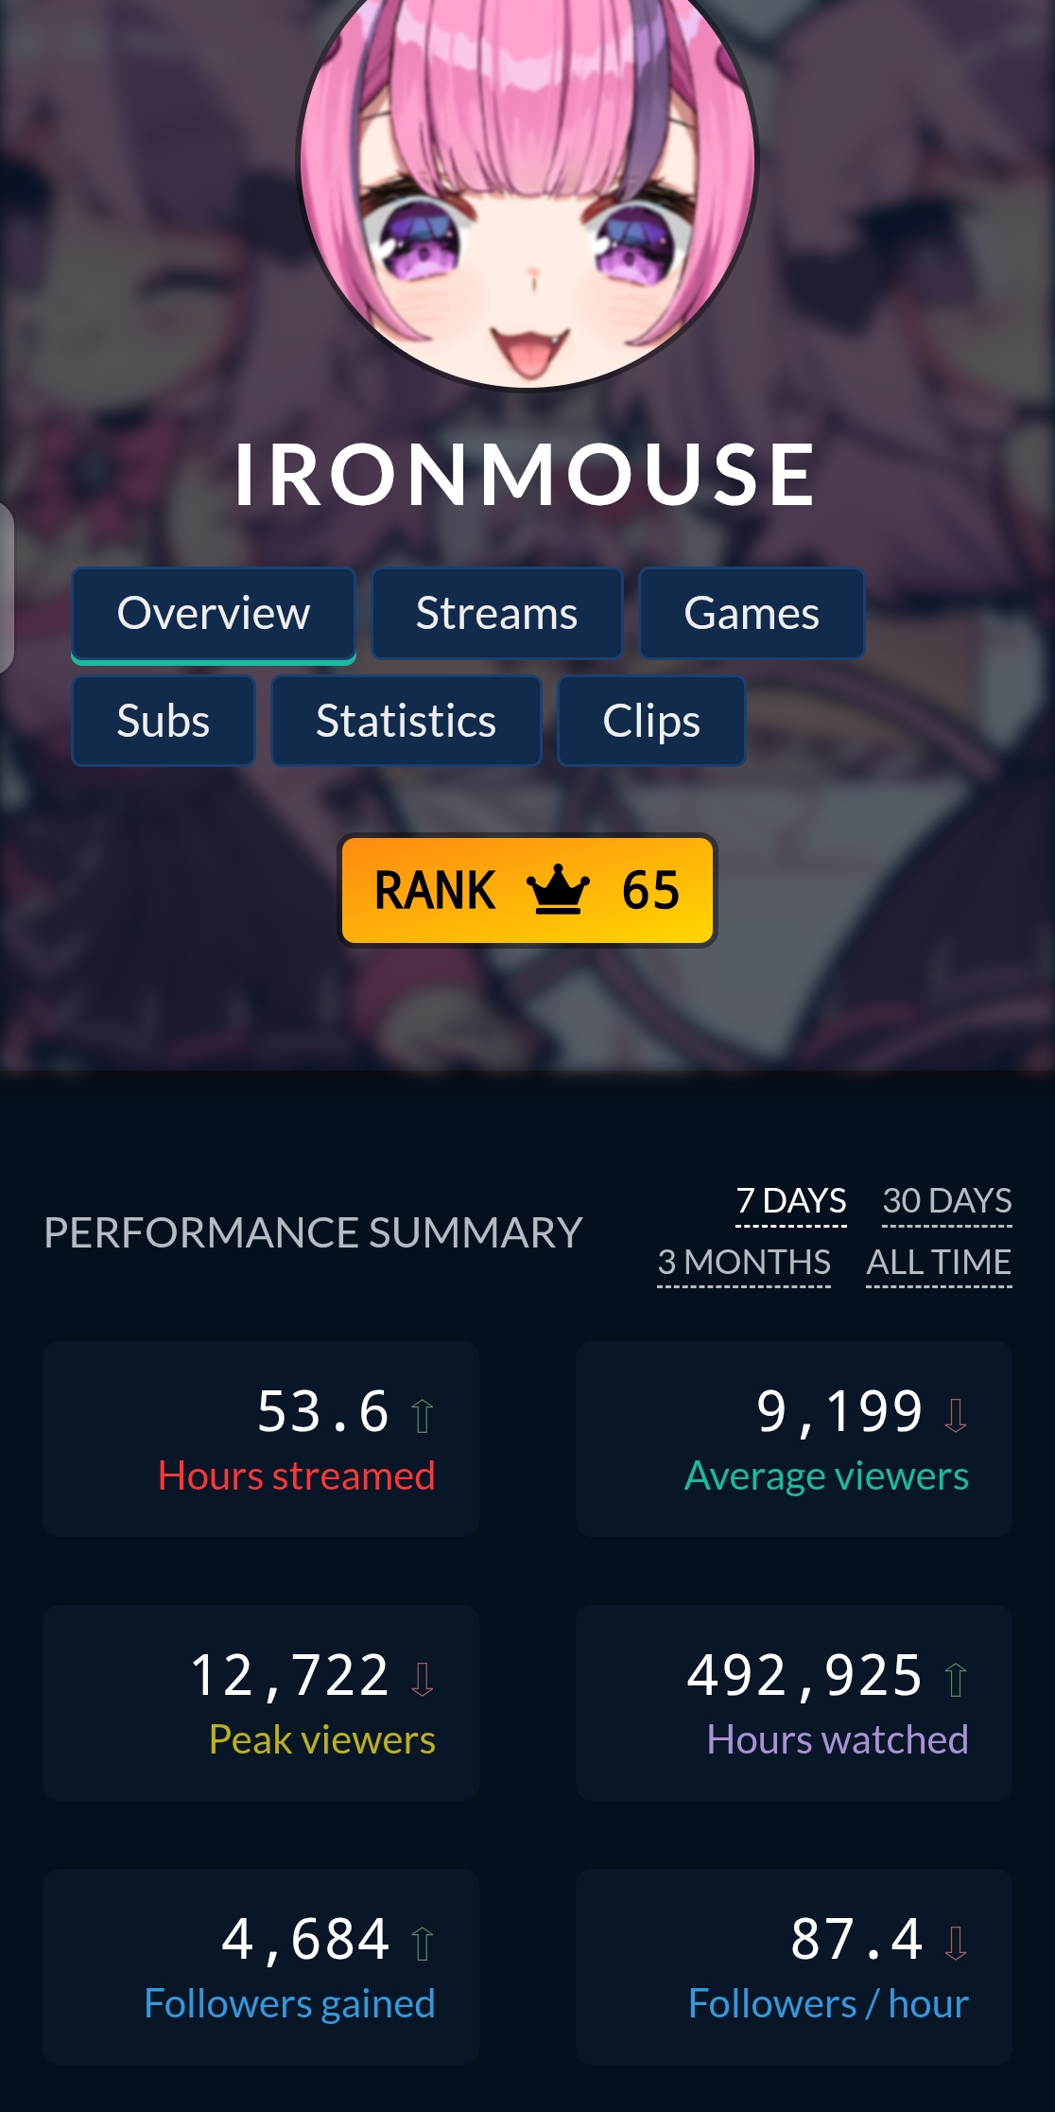
Task: Click the down arrow beside Average viewers
Action: point(956,1415)
